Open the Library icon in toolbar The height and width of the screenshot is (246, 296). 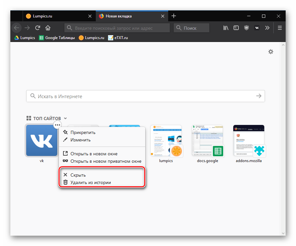pos(226,28)
